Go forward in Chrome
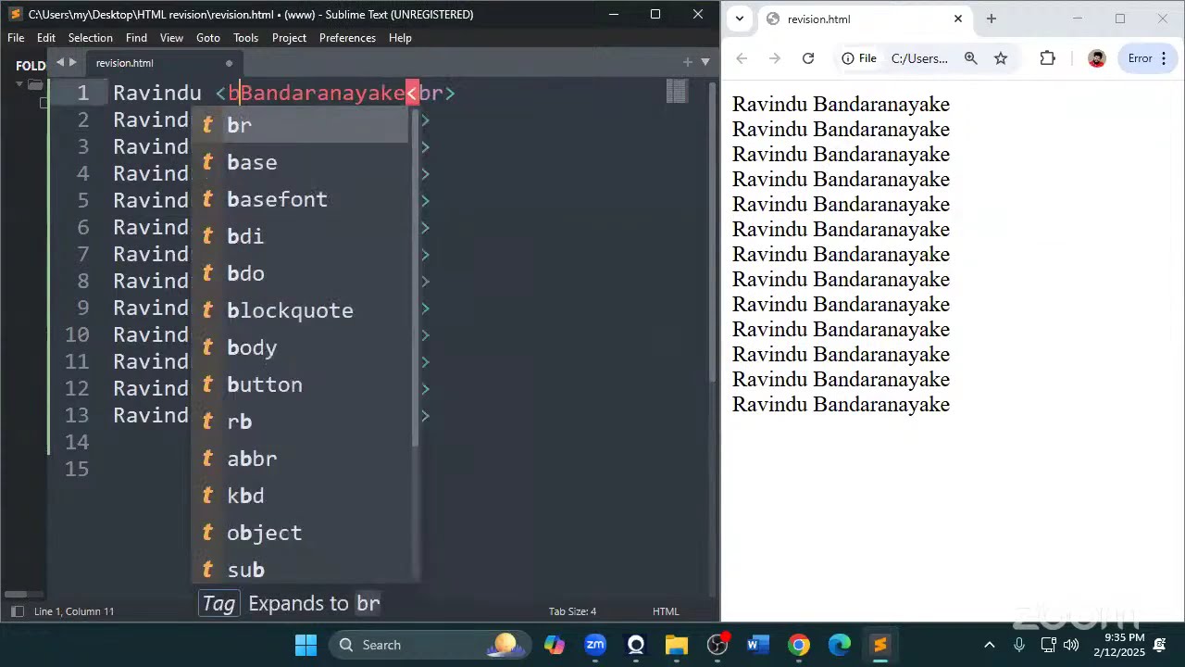This screenshot has width=1185, height=667. tap(775, 58)
